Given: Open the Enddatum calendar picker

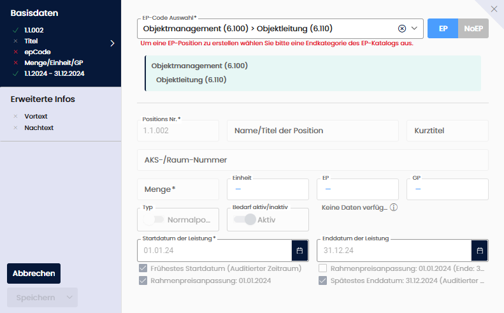Looking at the screenshot, I should pos(480,250).
